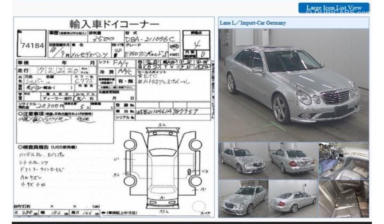This screenshot has height=224, width=384.
Task: Open the bottom-row rear-angle car thumbnail
Action: coord(293,199)
